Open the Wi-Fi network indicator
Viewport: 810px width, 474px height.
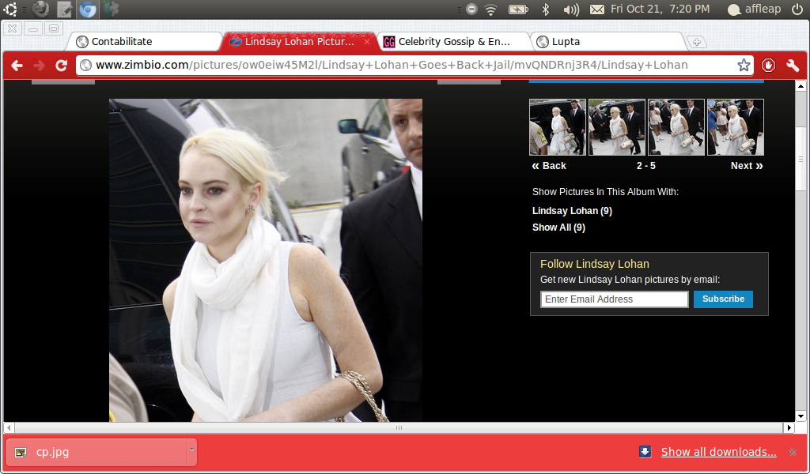coord(490,9)
